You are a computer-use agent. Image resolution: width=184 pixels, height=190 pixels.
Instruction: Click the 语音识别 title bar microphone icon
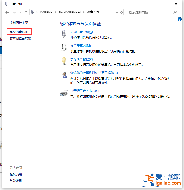coord(6,4)
